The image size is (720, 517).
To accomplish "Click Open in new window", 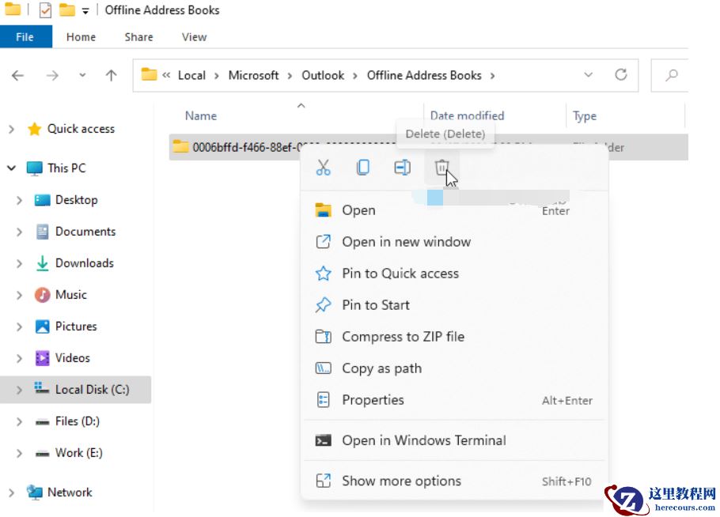I will pyautogui.click(x=406, y=242).
